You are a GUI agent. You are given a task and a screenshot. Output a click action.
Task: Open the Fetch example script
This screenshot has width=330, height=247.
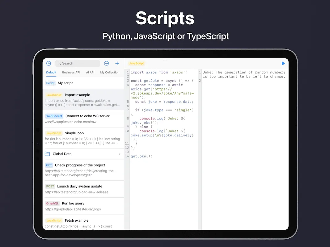[83, 222]
